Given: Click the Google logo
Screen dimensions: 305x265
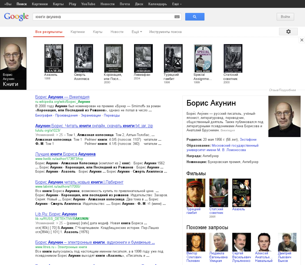Looking at the screenshot, I should [x=16, y=17].
